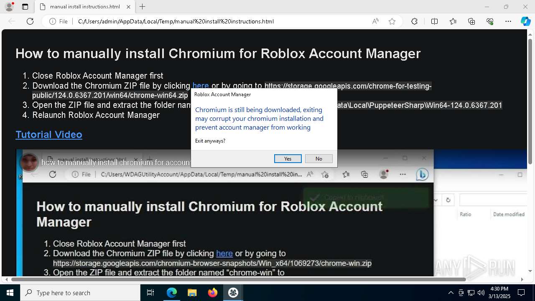The height and width of the screenshot is (301, 535).
Task: Click the network tray icon
Action: [471, 293]
